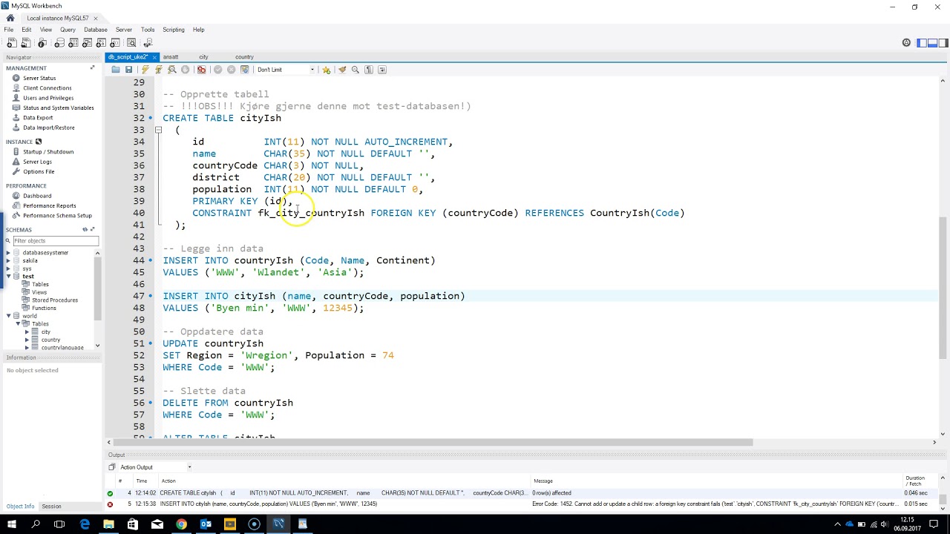950x534 pixels.
Task: Toggle word wrap in editor
Action: coord(382,70)
